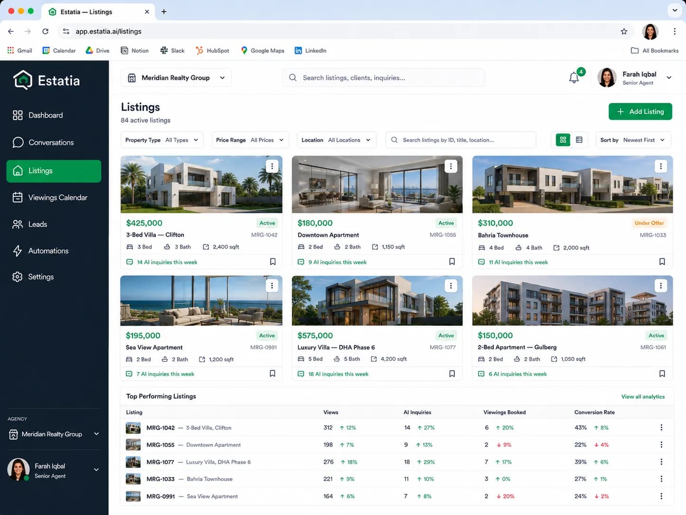Open the All Bookmarks folder

click(x=655, y=50)
